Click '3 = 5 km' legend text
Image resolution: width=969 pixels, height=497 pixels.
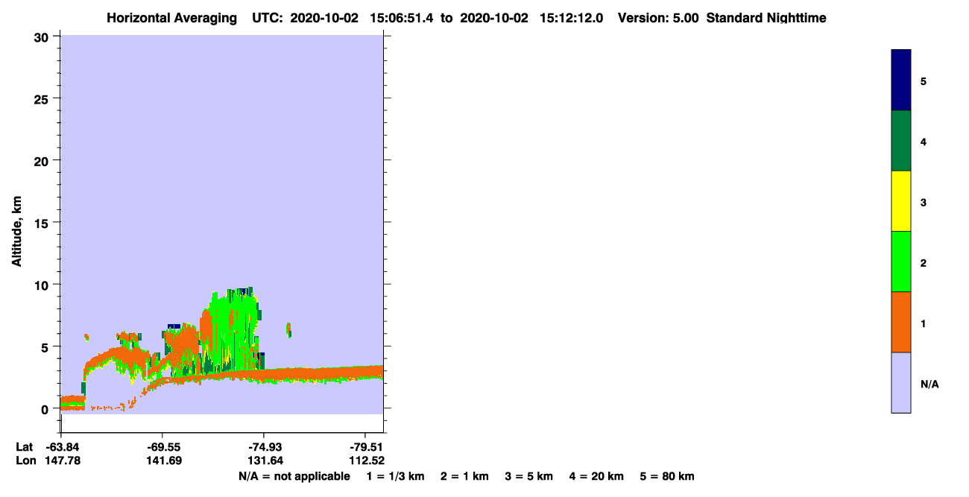[x=529, y=476]
